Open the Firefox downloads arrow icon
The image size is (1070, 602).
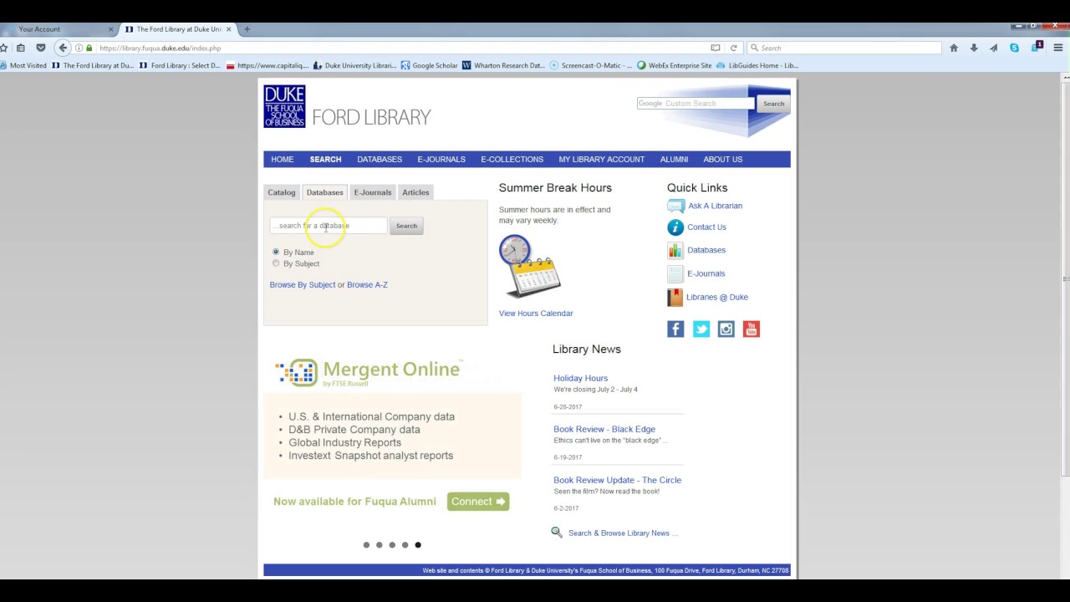pos(974,48)
